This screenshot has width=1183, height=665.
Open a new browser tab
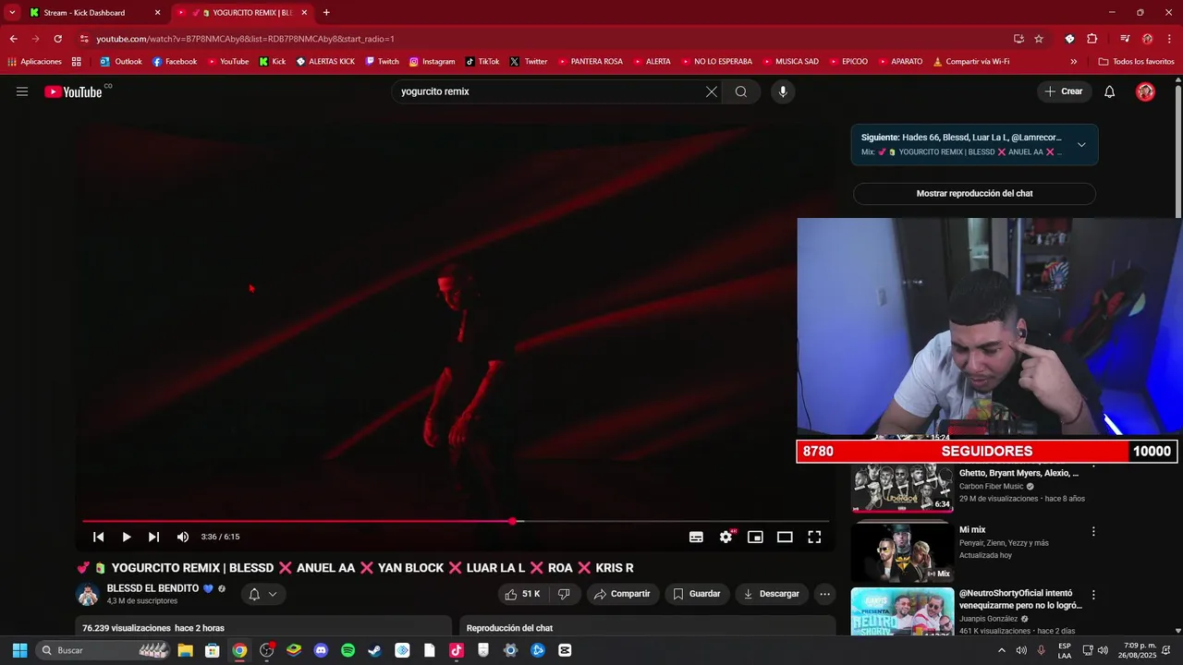point(326,13)
